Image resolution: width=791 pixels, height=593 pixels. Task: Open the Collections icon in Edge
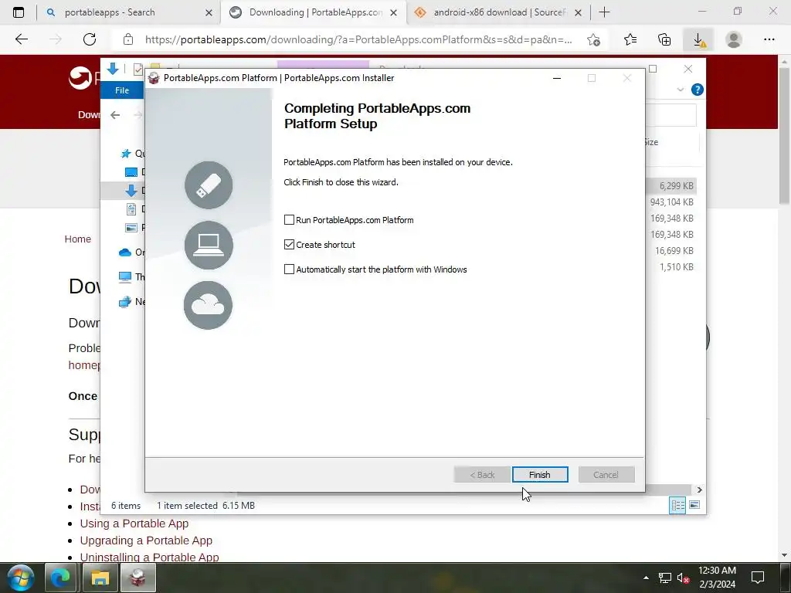coord(664,40)
